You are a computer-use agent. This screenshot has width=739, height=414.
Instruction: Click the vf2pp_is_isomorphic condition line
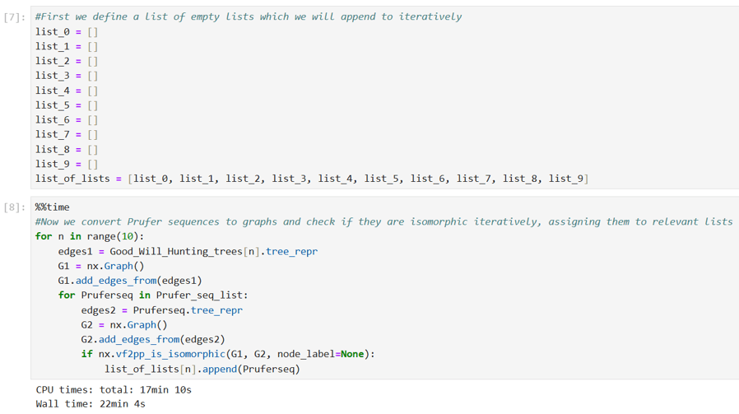click(x=228, y=354)
